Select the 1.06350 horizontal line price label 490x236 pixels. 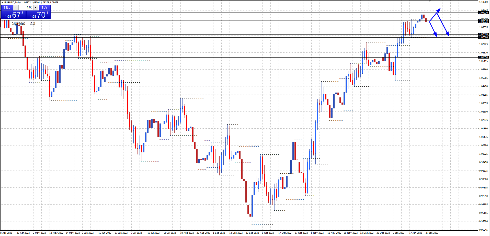(x=483, y=57)
